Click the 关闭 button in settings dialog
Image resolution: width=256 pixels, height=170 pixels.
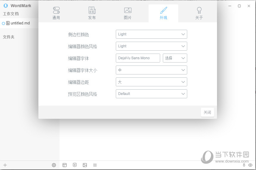tap(207, 112)
